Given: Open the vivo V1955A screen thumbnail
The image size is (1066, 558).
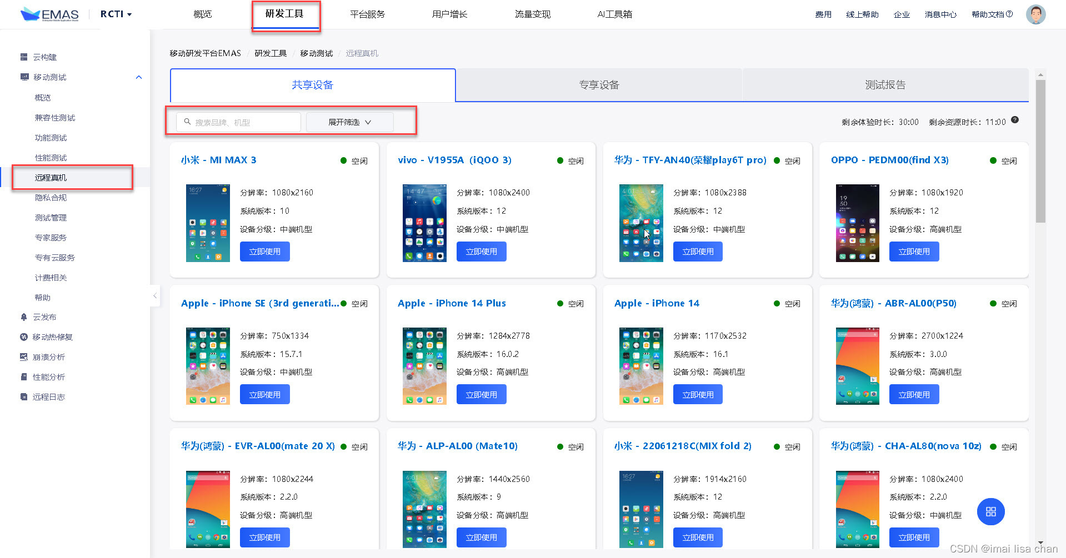Looking at the screenshot, I should click(424, 223).
